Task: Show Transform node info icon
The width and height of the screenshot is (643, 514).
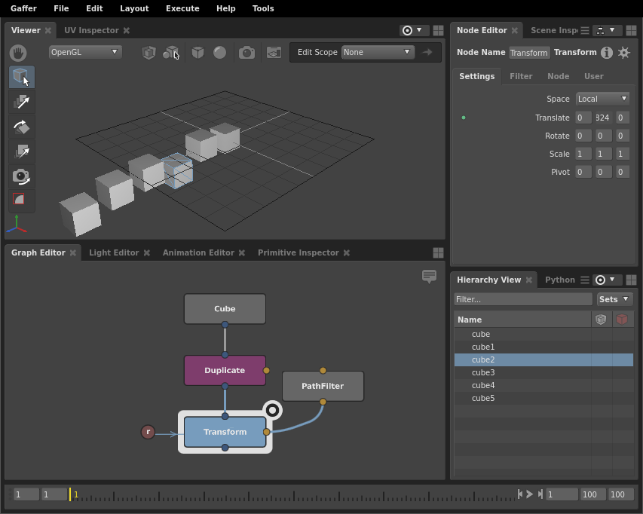Action: [607, 53]
